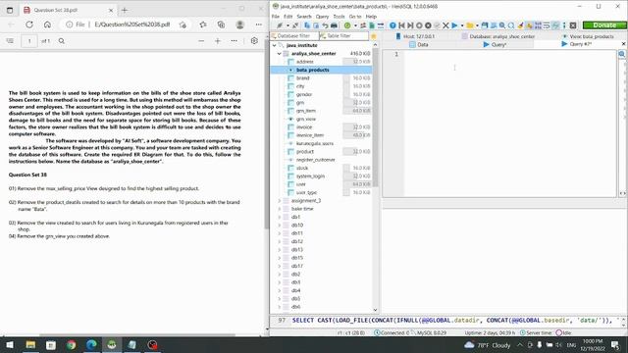Click the green Donate button
Viewport: 628px width, 353px height.
(604, 25)
